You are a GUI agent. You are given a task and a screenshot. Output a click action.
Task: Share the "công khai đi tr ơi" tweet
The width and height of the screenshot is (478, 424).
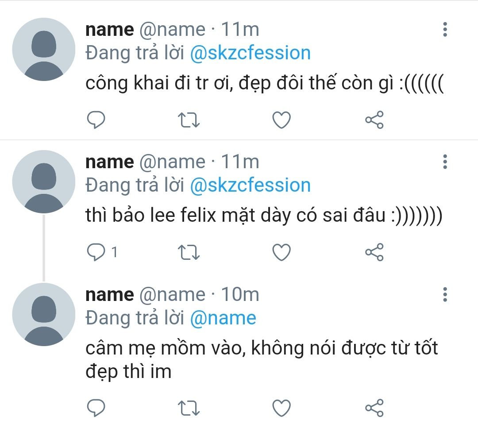pos(374,120)
